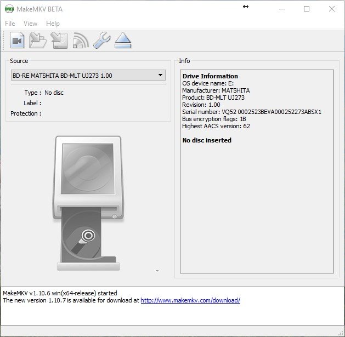Click the 'No disc inserted' message
Viewport: 345px width, 337px height.
click(x=207, y=140)
